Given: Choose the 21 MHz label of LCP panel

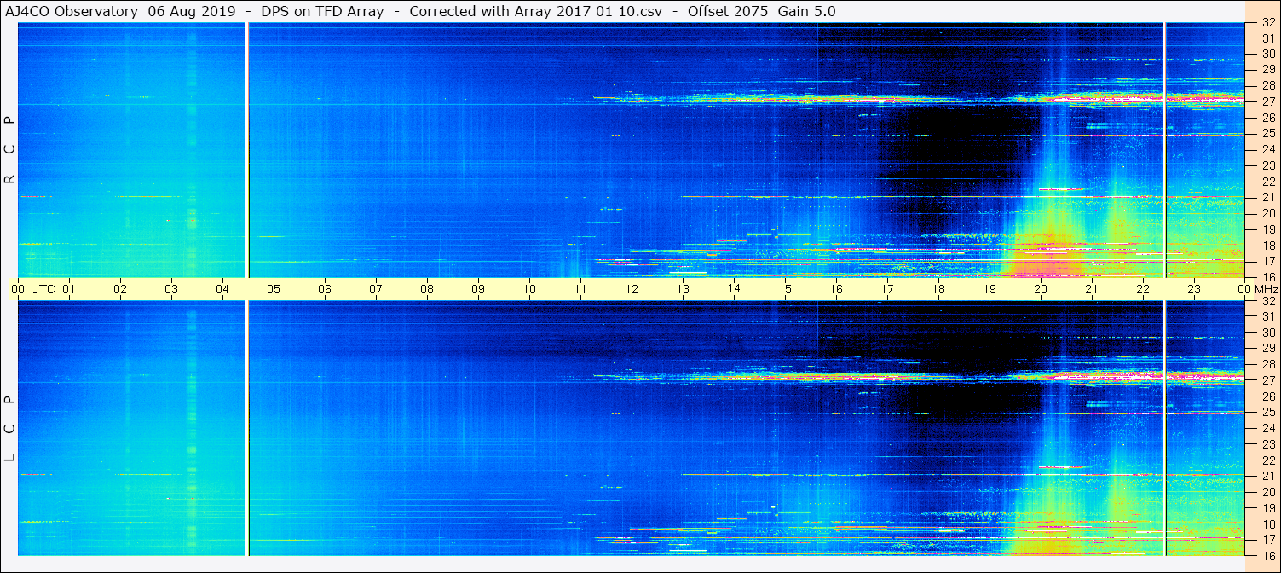Looking at the screenshot, I should [1267, 476].
